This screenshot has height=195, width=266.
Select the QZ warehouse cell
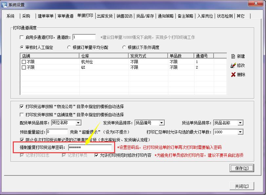[104, 67]
